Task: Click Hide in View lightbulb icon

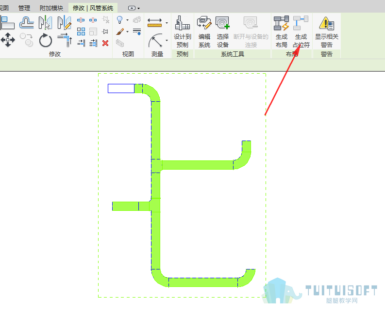Action: [x=119, y=20]
